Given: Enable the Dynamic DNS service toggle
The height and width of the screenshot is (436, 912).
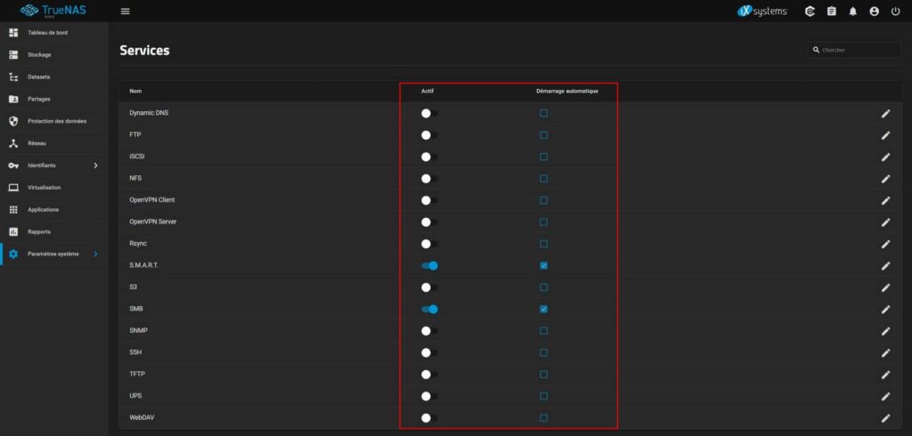Looking at the screenshot, I should coord(429,113).
